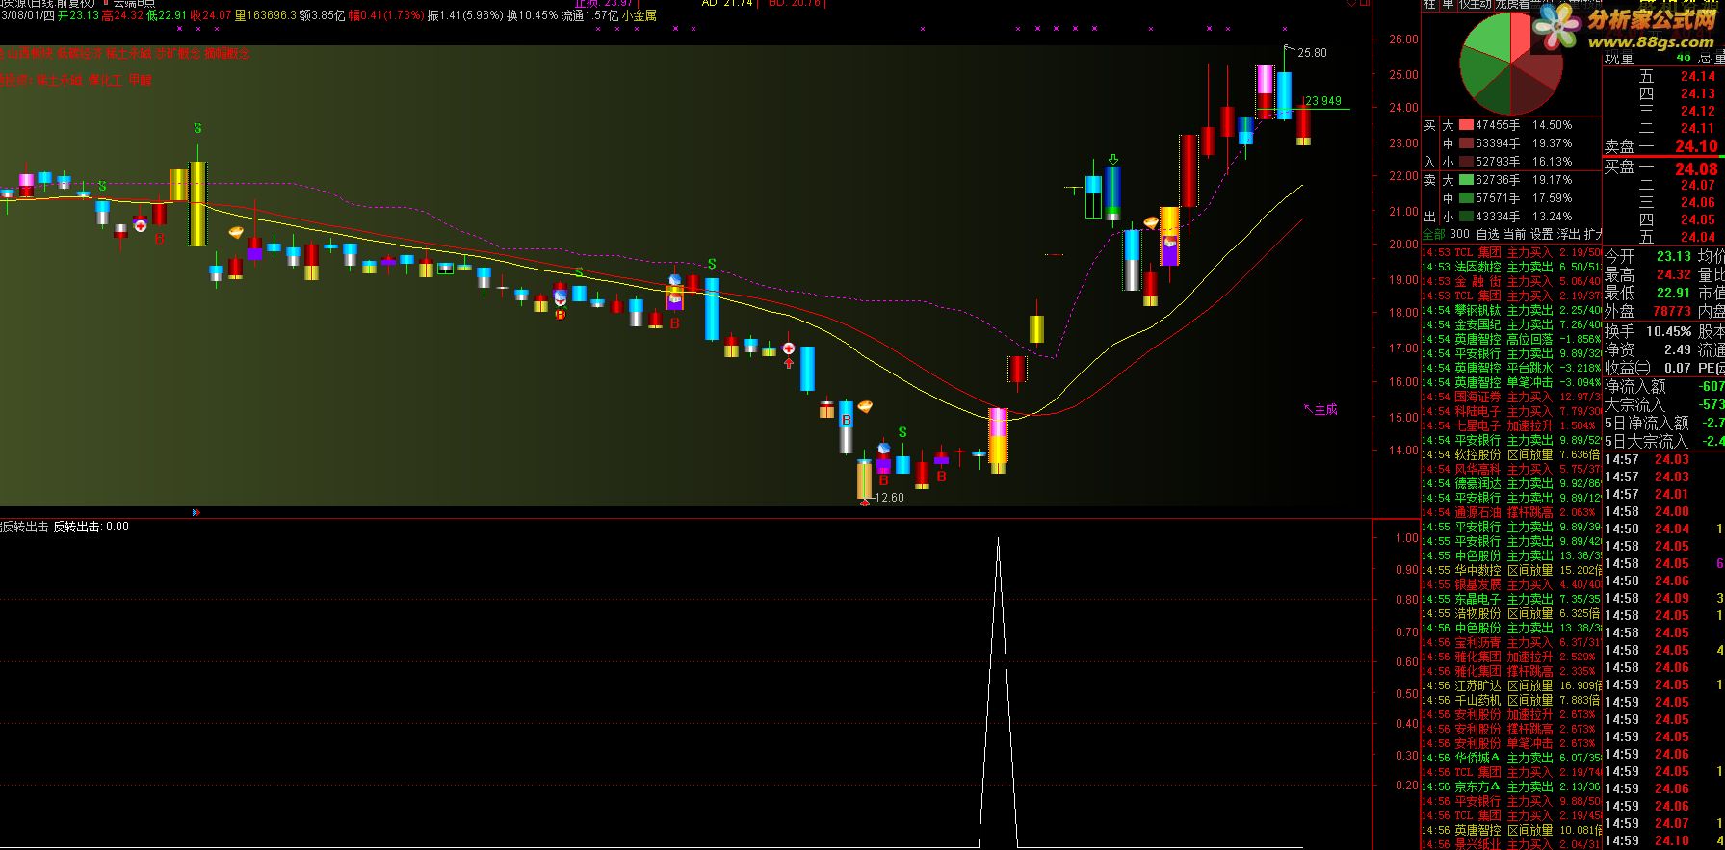Click the S marker above the tall yellow candle

point(197,128)
